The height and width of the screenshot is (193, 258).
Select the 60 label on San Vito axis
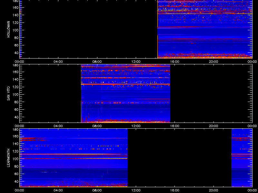coord(16,109)
